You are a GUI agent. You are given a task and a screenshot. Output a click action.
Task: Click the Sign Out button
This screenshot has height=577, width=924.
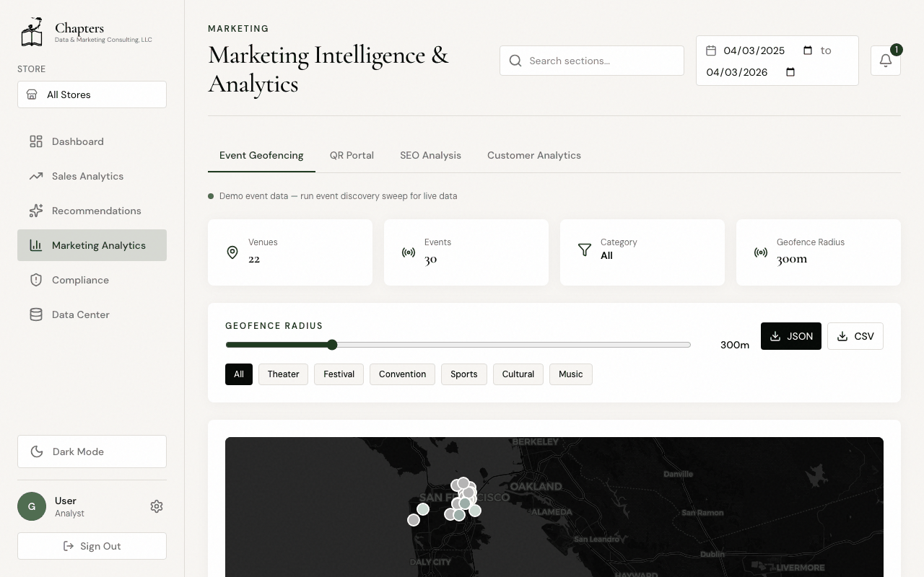92,546
